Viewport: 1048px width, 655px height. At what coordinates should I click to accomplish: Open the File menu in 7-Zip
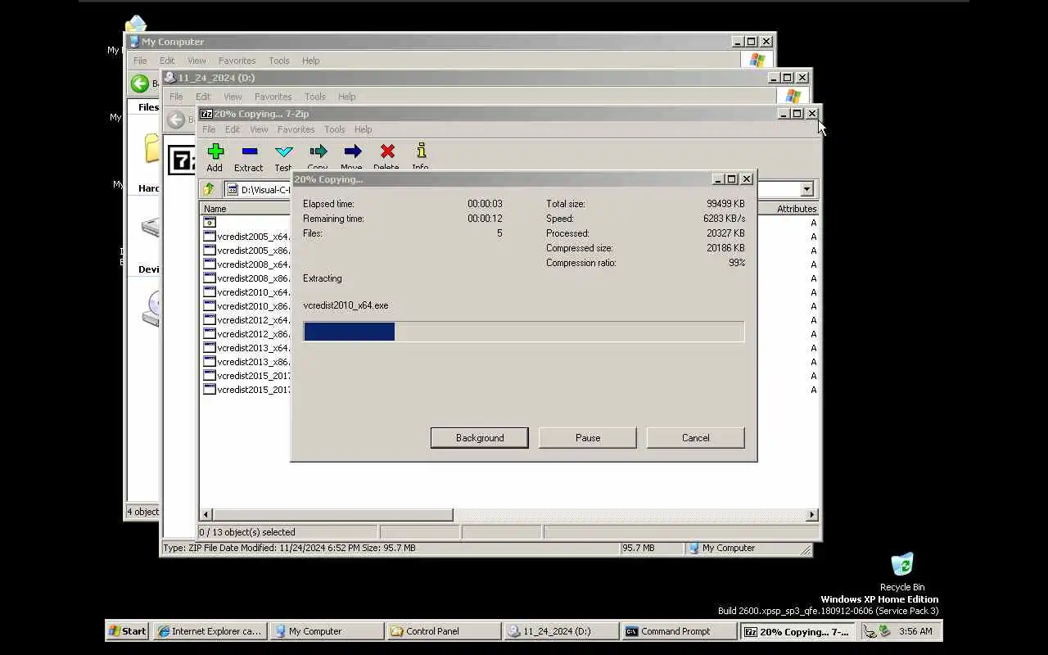(209, 129)
